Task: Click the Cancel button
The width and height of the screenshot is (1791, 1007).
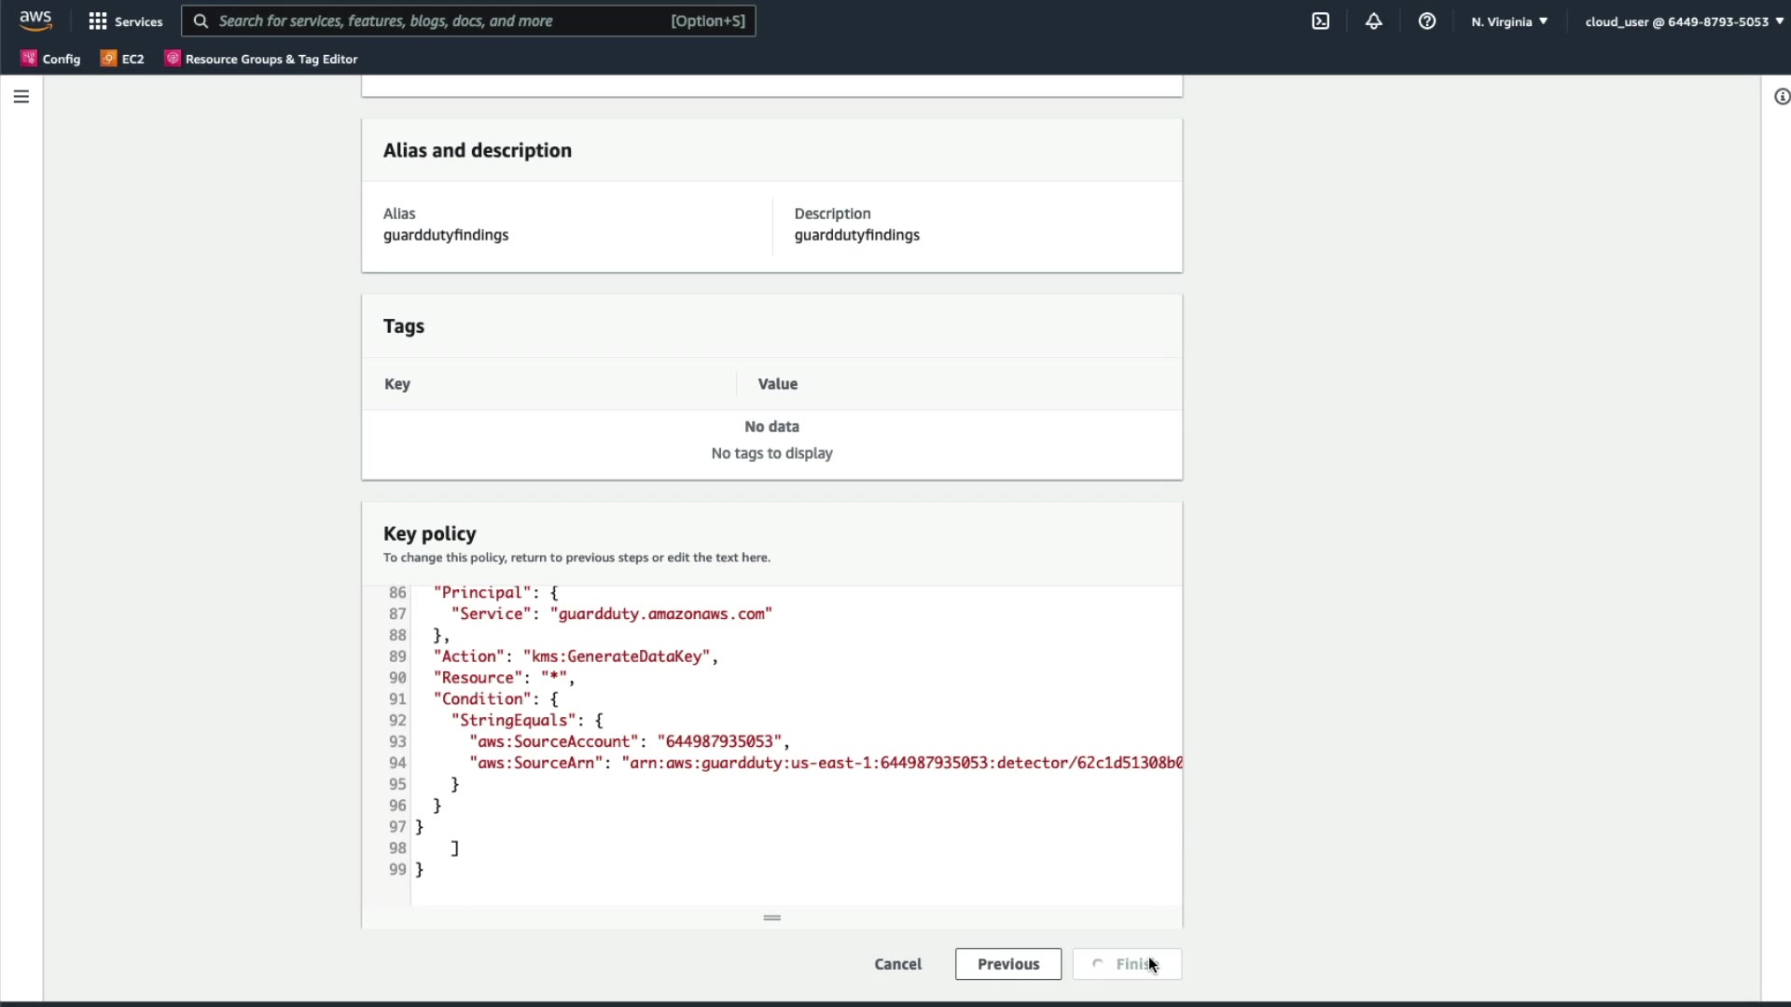Action: (897, 964)
